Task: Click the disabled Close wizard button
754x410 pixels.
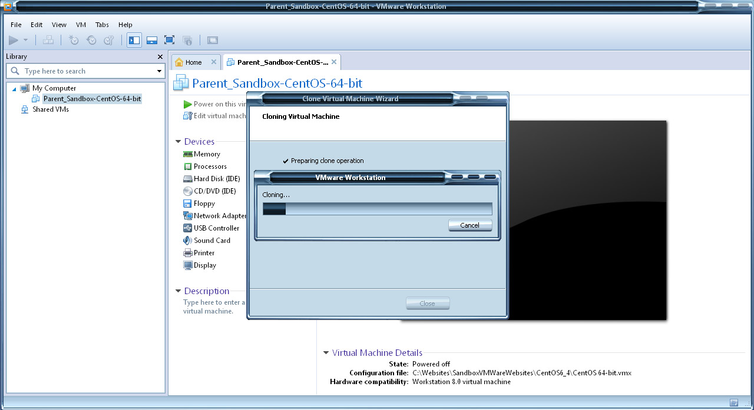Action: tap(428, 304)
